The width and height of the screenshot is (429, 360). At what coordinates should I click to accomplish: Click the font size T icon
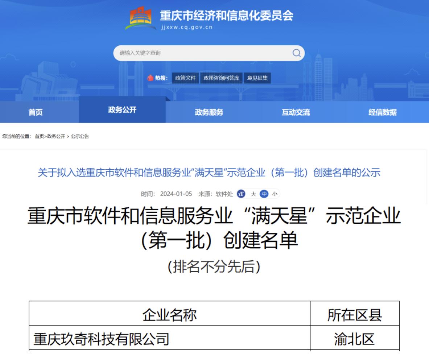click(241, 194)
